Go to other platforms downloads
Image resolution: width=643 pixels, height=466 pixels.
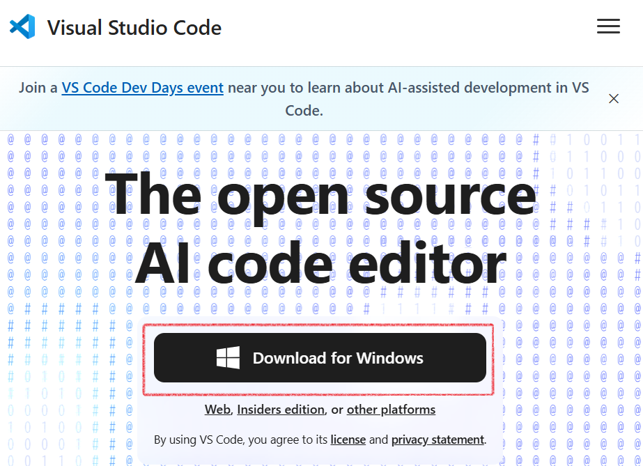pyautogui.click(x=391, y=410)
